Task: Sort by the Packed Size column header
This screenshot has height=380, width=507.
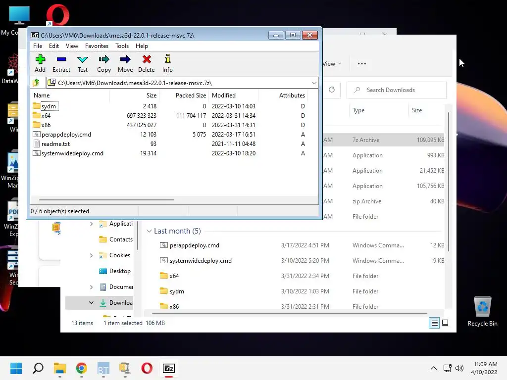Action: pyautogui.click(x=184, y=95)
